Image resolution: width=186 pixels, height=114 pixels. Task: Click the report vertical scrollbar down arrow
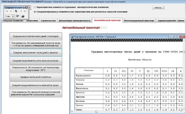pyautogui.click(x=184, y=109)
